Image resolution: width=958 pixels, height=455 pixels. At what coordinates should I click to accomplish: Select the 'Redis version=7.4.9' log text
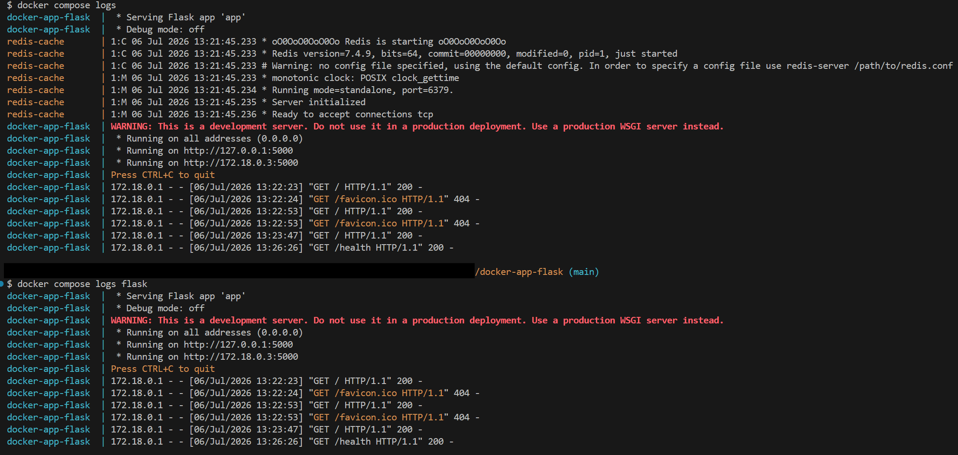[x=323, y=54]
